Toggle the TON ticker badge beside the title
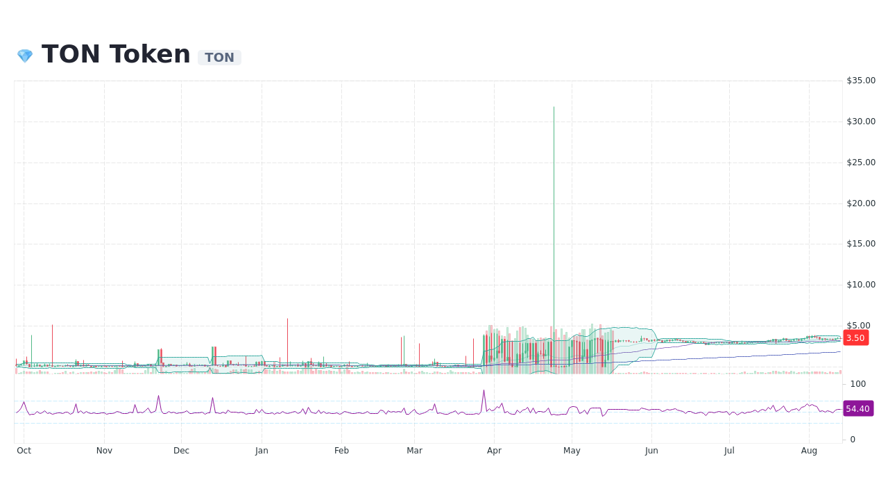The width and height of the screenshot is (888, 500). [219, 58]
